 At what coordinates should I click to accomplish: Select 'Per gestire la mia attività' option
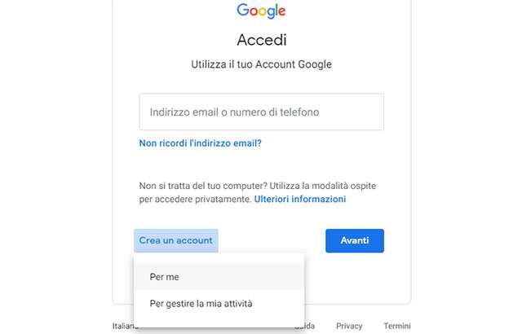219,303
